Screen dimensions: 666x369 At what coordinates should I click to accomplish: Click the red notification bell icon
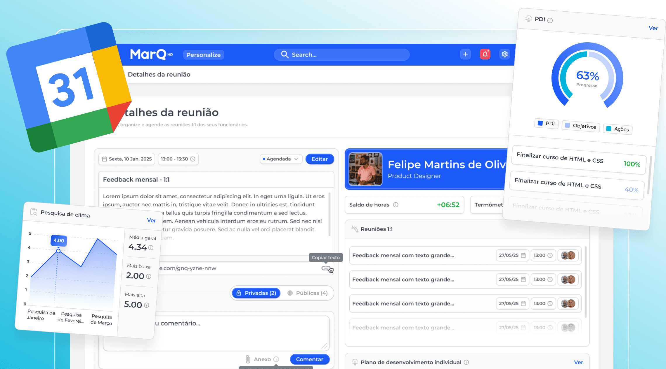tap(485, 54)
